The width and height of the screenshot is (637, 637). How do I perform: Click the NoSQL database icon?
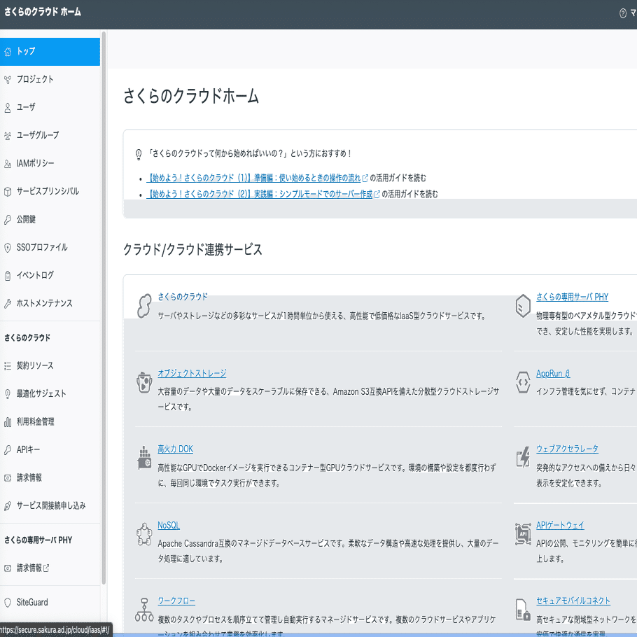click(x=143, y=534)
